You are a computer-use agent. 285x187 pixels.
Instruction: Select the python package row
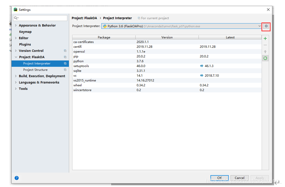[x=167, y=61]
